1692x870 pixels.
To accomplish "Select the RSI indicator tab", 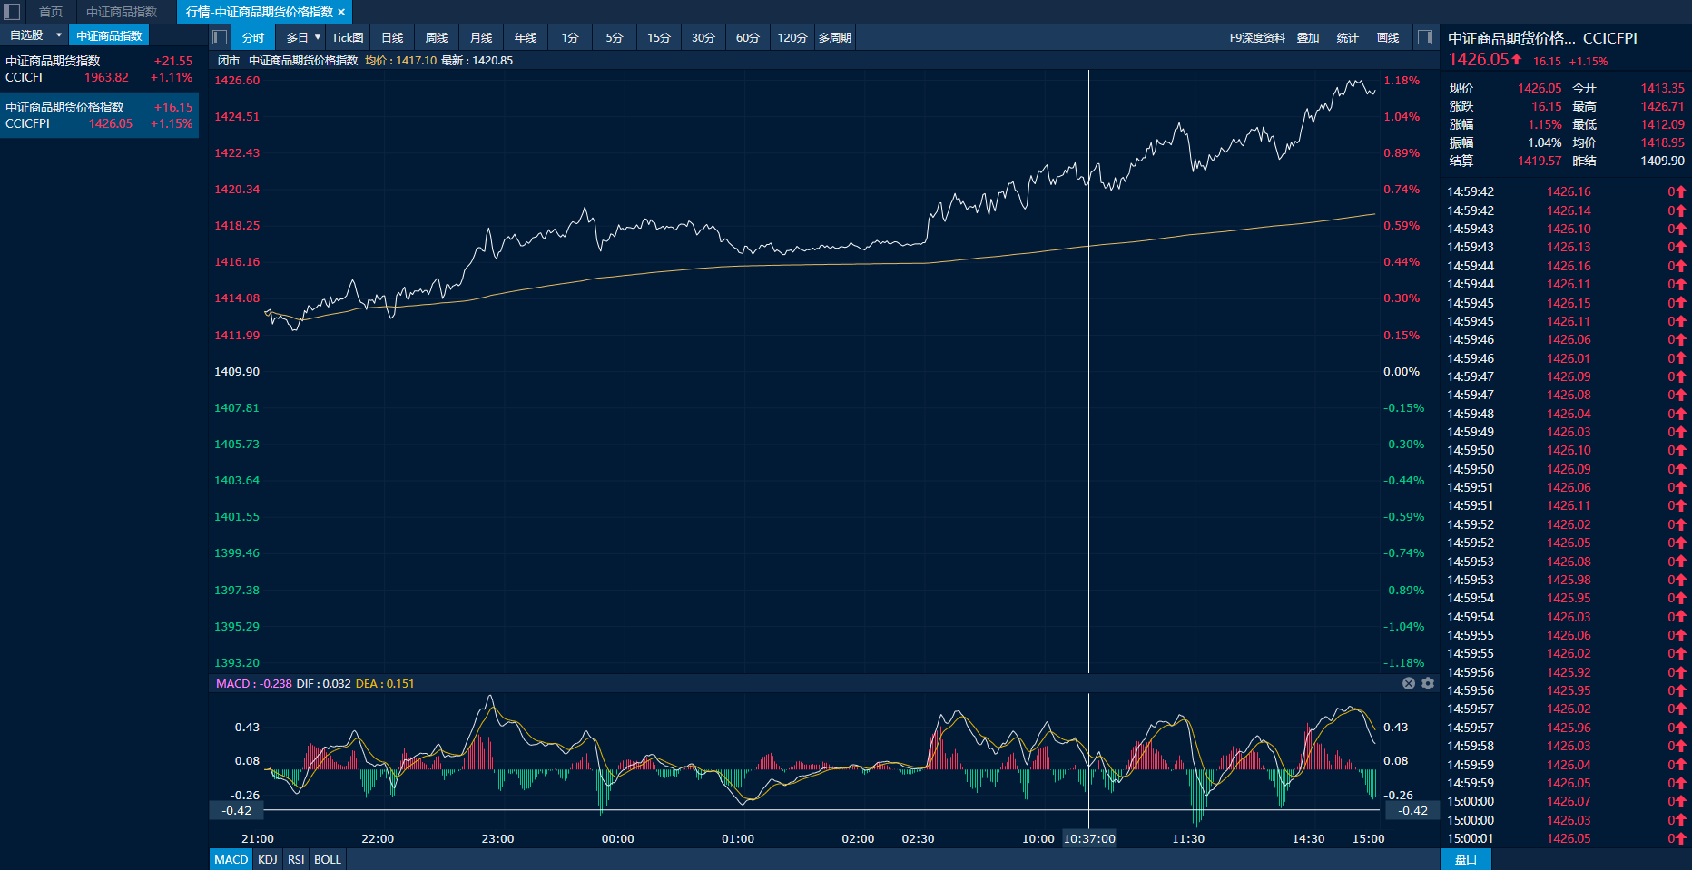I will [296, 859].
